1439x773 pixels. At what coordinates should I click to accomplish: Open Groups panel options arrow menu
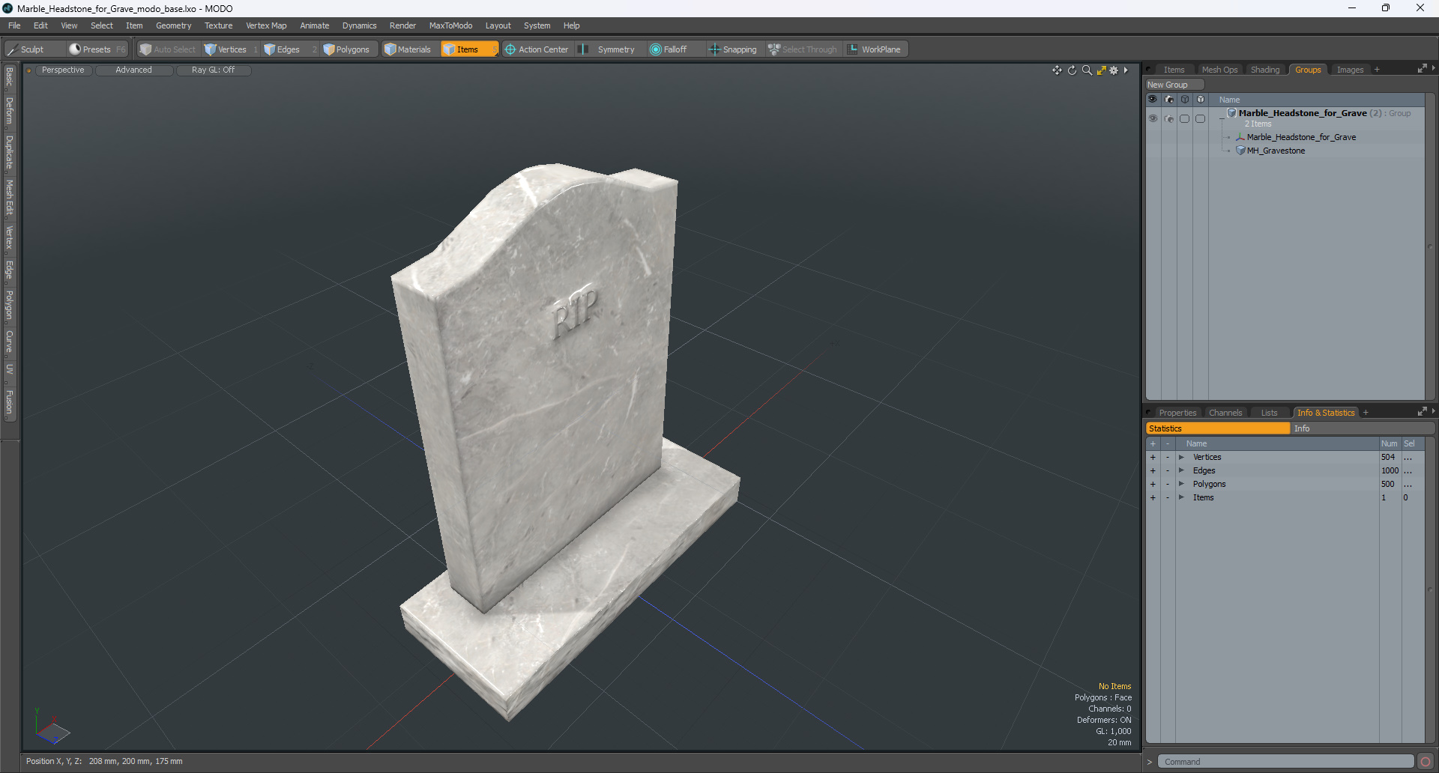[1434, 68]
